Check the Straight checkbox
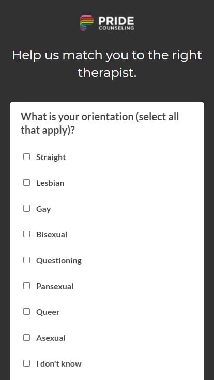 (x=27, y=157)
